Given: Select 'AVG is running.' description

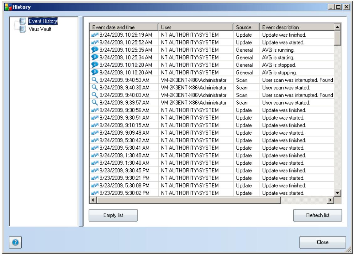Looking at the screenshot, I should pos(278,50).
